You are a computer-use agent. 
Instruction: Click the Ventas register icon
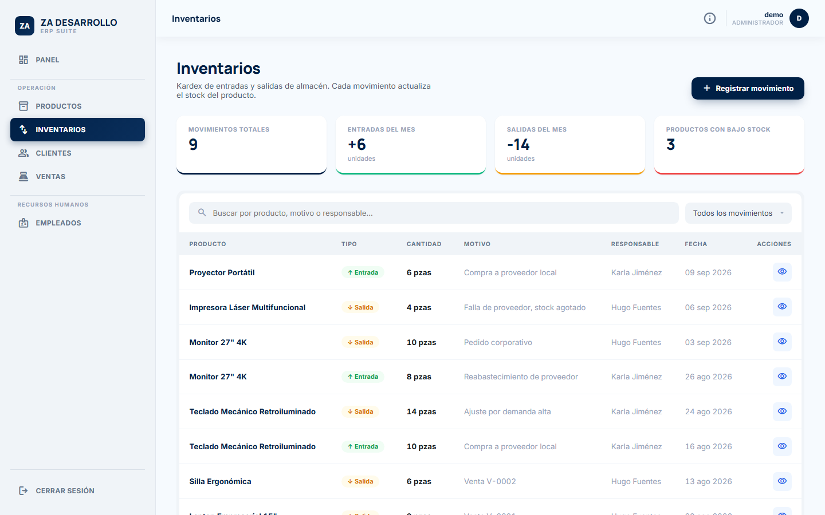tap(23, 176)
